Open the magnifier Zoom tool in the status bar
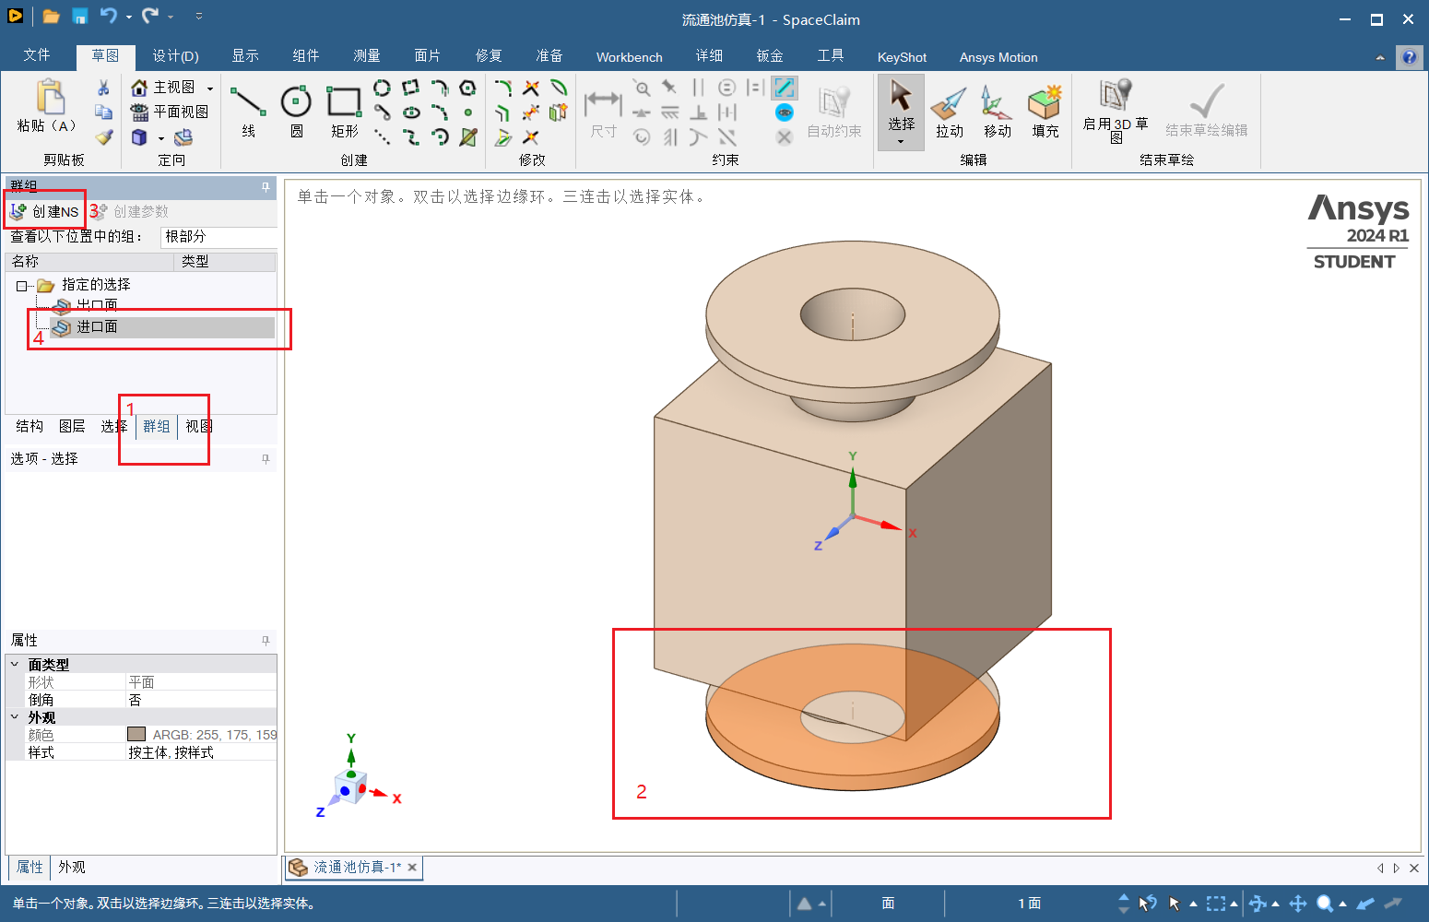Viewport: 1429px width, 922px height. point(1325,904)
